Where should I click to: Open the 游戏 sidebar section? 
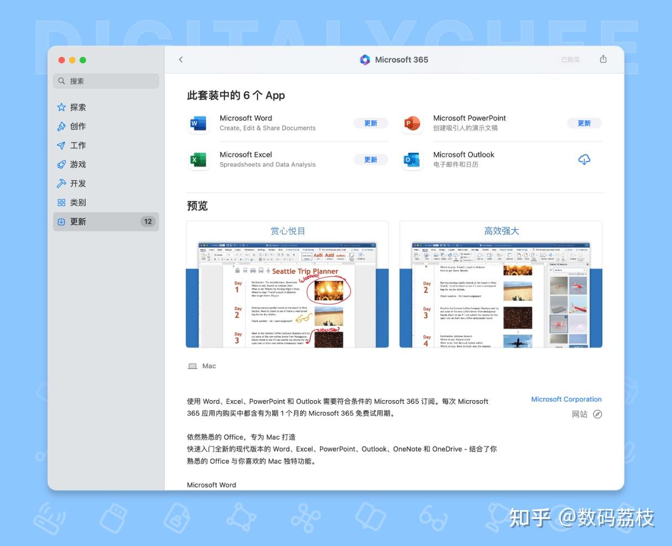106,164
